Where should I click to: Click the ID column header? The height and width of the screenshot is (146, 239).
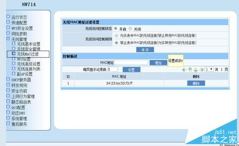click(x=68, y=77)
